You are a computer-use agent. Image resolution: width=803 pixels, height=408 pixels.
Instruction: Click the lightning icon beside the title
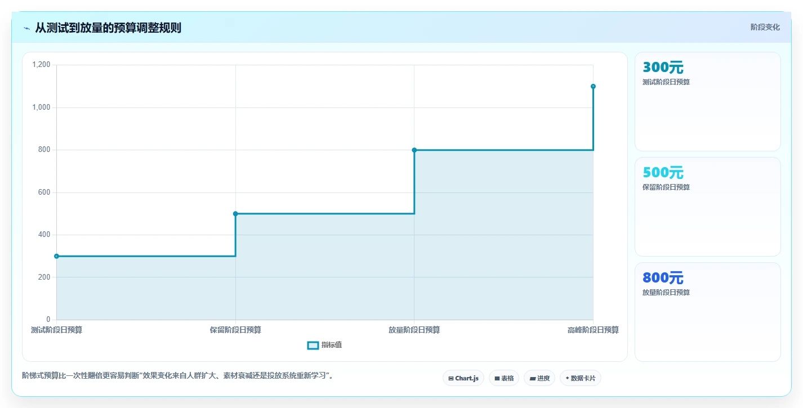26,28
